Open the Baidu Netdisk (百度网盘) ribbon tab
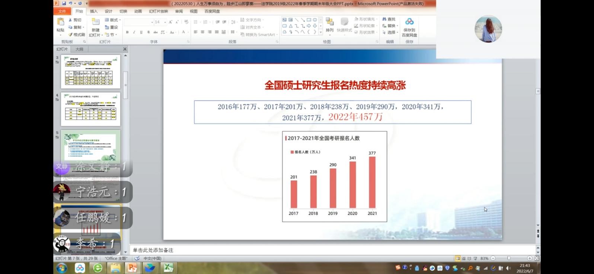 212,11
